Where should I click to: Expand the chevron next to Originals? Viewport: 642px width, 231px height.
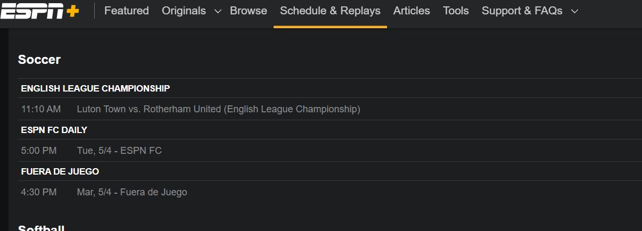coord(217,11)
